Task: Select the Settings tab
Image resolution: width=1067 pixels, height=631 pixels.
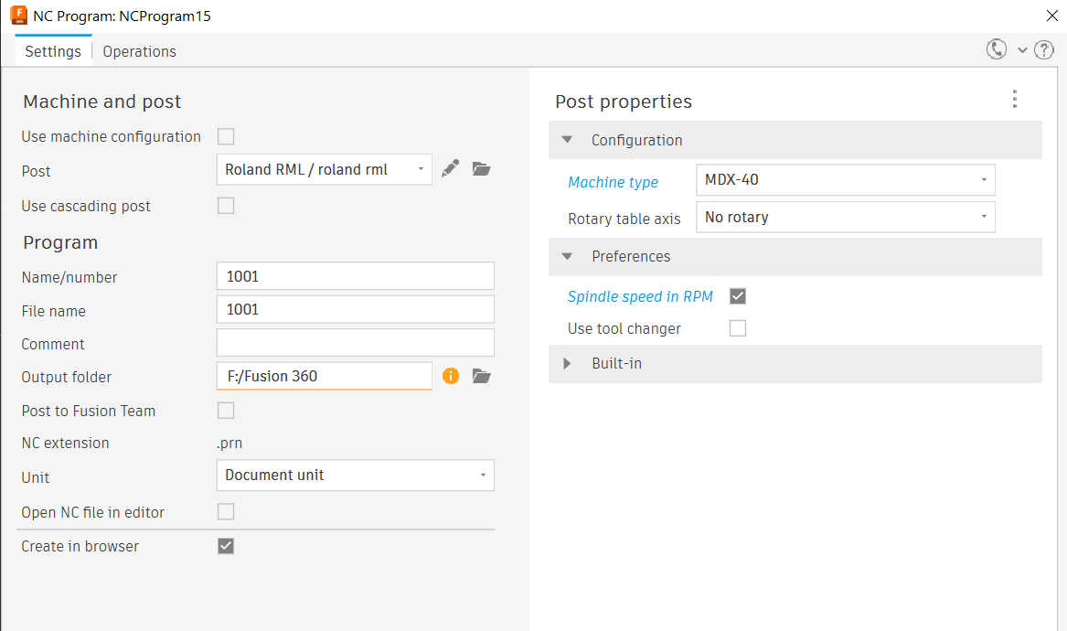Action: 53,51
